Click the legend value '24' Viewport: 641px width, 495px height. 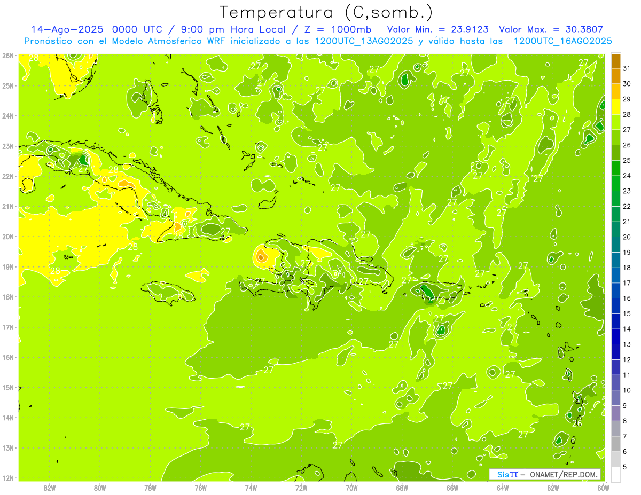[x=627, y=176]
